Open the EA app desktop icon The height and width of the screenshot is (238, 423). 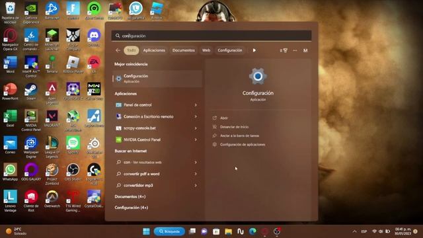(94, 65)
